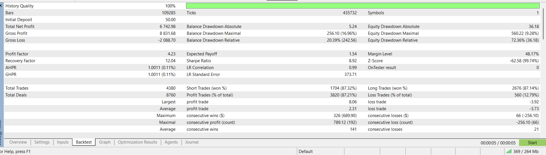This screenshot has width=546, height=155.
Task: Close the Strategy Tester panel with X
Action: click(1, 5)
